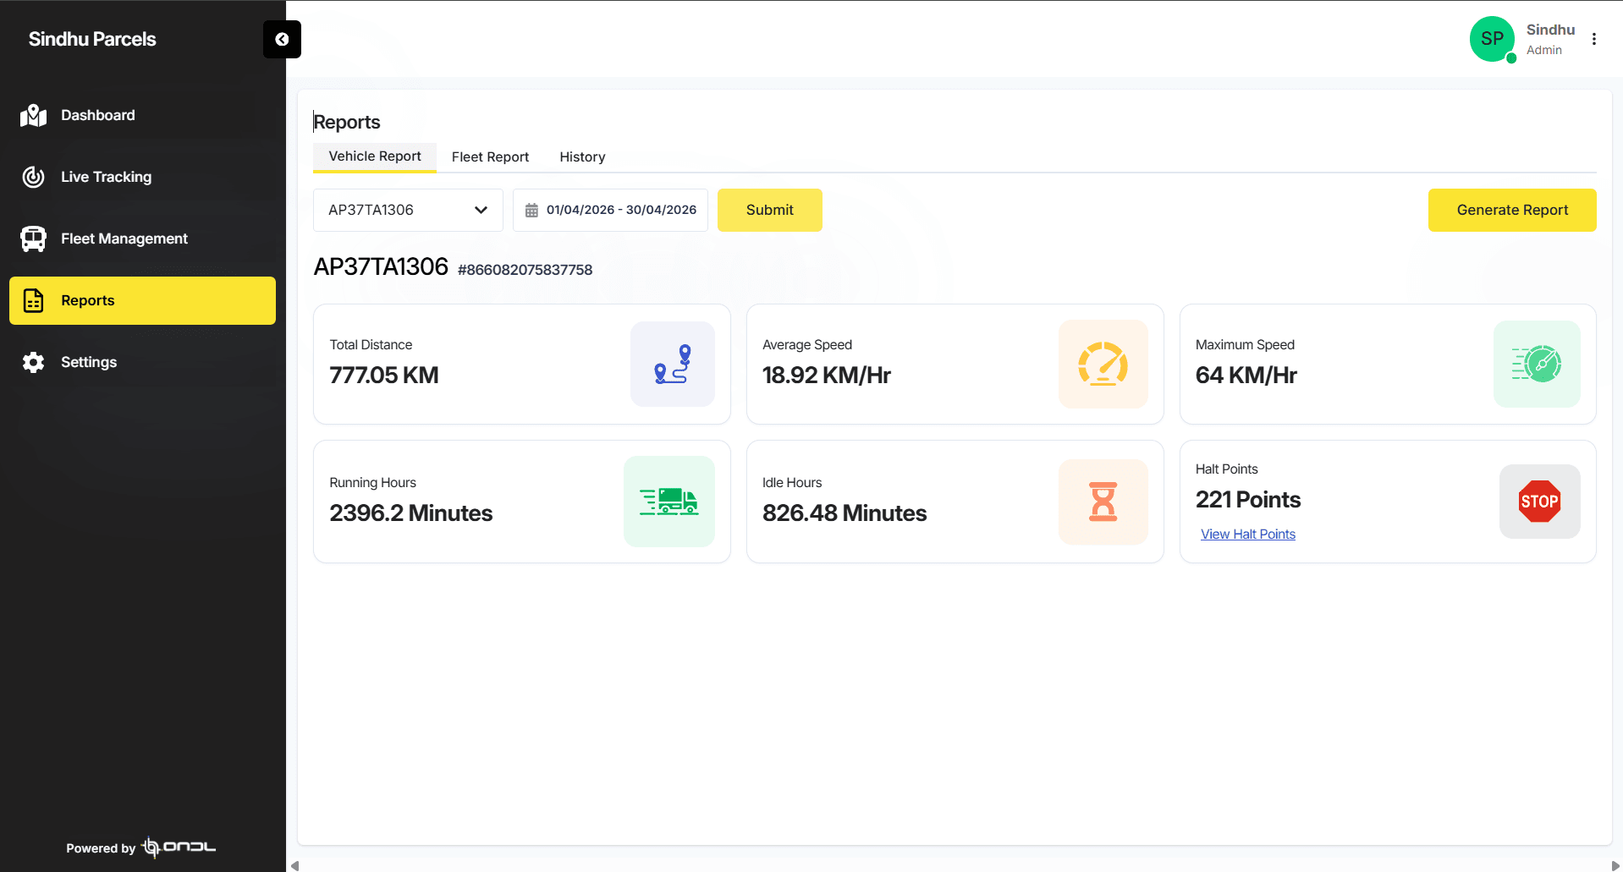The width and height of the screenshot is (1623, 872).
Task: Open Fleet Management section
Action: tap(142, 239)
